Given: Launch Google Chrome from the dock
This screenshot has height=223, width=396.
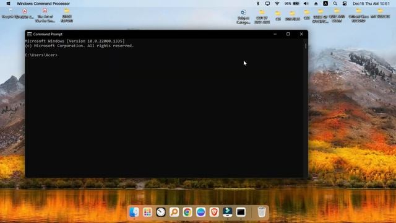Looking at the screenshot, I should (187, 212).
